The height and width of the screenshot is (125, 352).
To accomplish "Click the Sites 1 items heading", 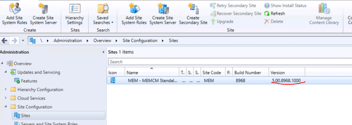I will coord(121,52).
